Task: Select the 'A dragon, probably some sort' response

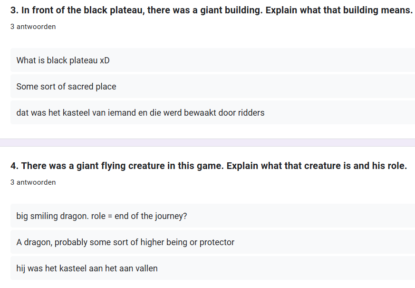Action: pyautogui.click(x=125, y=242)
